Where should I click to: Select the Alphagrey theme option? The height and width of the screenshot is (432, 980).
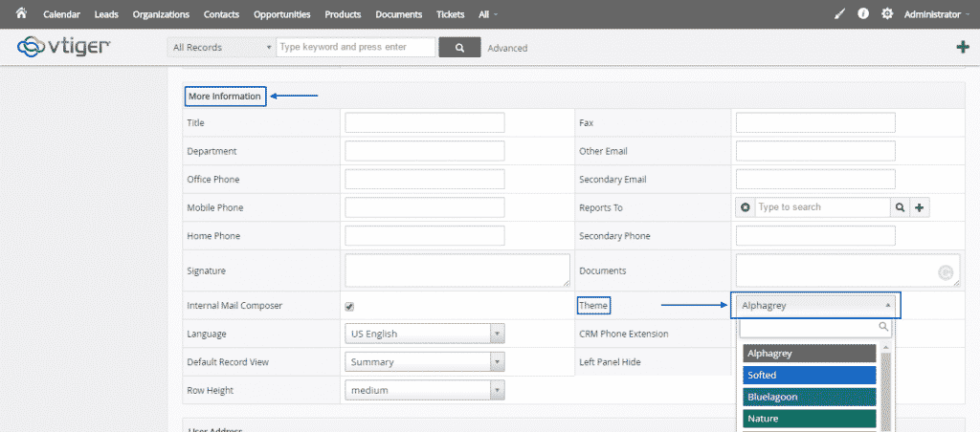coord(810,354)
